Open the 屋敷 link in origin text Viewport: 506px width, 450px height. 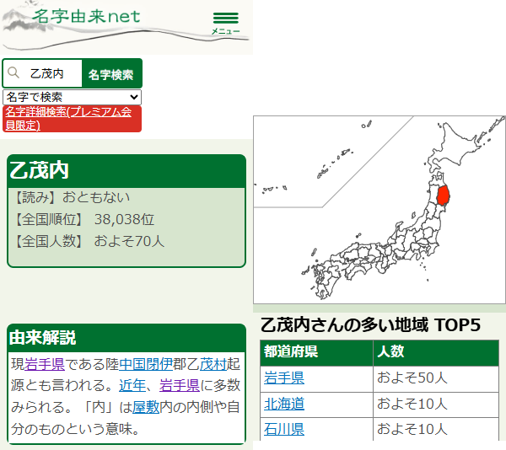(x=146, y=407)
